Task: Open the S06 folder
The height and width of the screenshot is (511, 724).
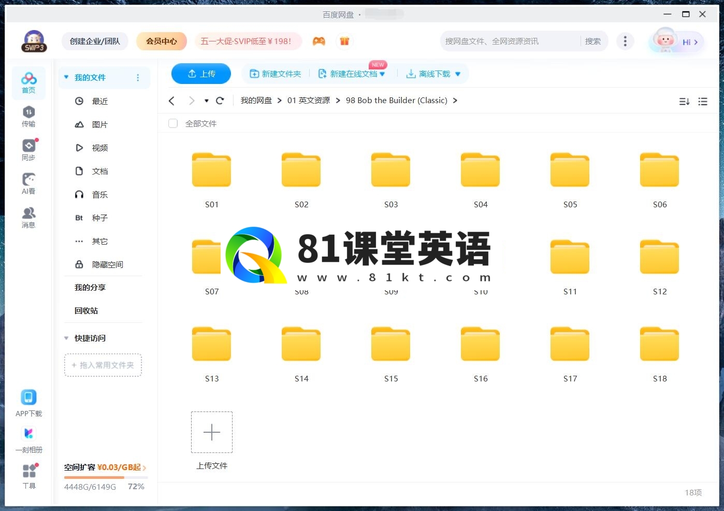Action: coord(660,180)
